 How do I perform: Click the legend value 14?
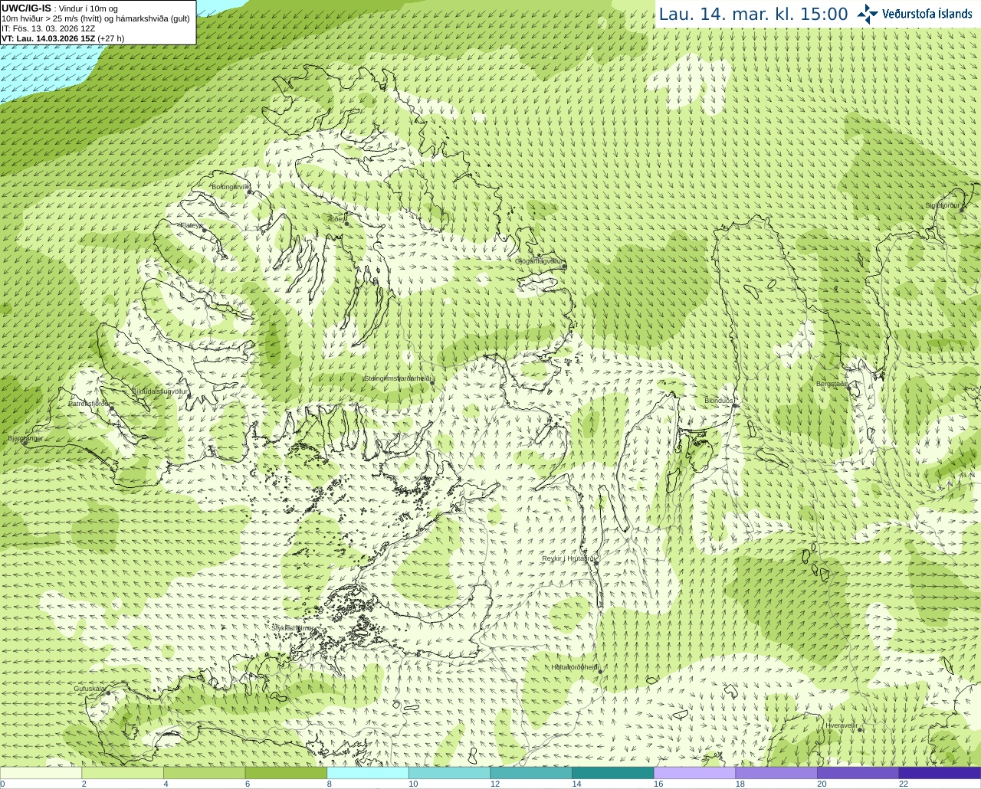[576, 784]
